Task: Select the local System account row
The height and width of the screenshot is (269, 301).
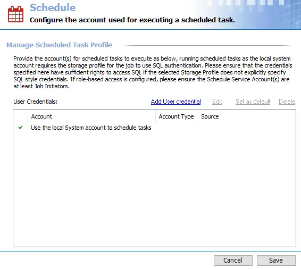Action: [x=154, y=128]
